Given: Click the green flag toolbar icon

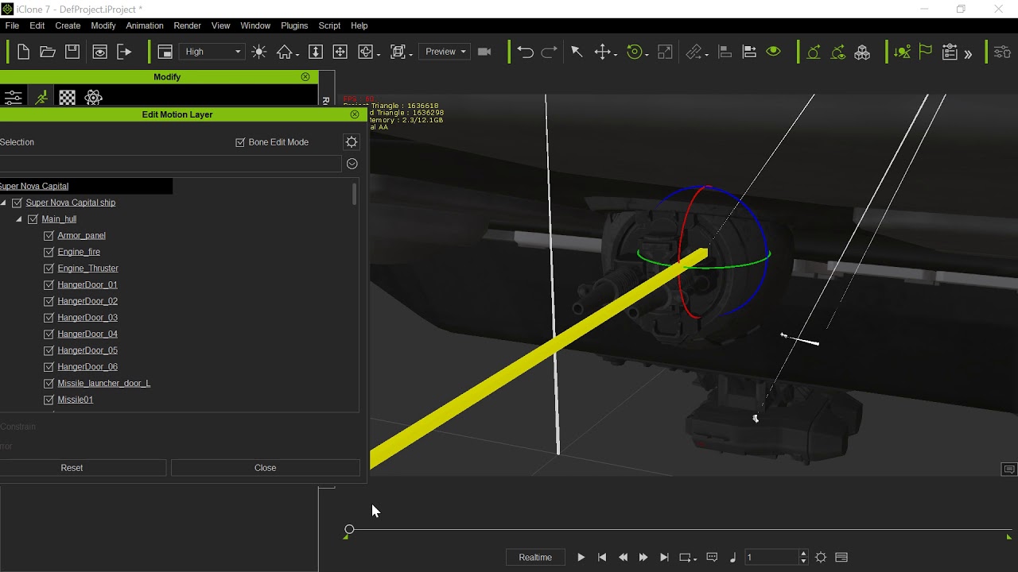Looking at the screenshot, I should 925,52.
